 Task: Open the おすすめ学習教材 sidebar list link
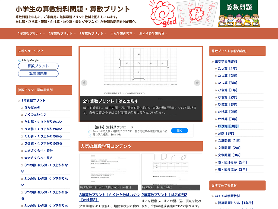click(x=227, y=196)
